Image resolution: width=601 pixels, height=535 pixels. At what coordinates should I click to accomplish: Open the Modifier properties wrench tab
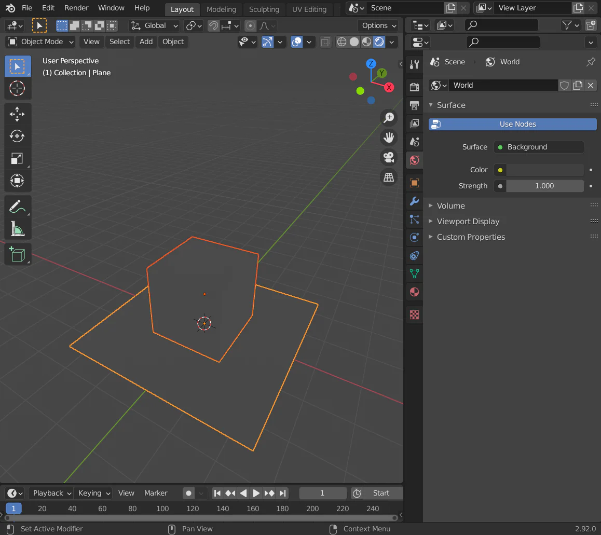[x=414, y=201]
